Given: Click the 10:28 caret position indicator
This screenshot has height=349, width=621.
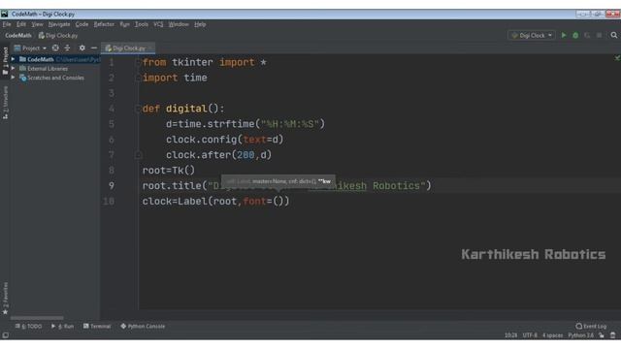Looking at the screenshot, I should tap(511, 335).
